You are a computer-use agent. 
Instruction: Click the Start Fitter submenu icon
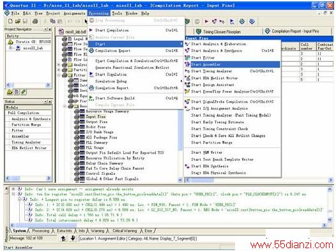pyautogui.click(x=188, y=57)
